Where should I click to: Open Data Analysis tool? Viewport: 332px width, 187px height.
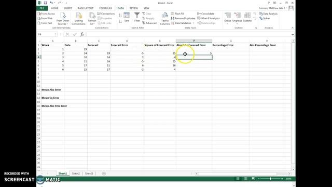[x=269, y=14]
